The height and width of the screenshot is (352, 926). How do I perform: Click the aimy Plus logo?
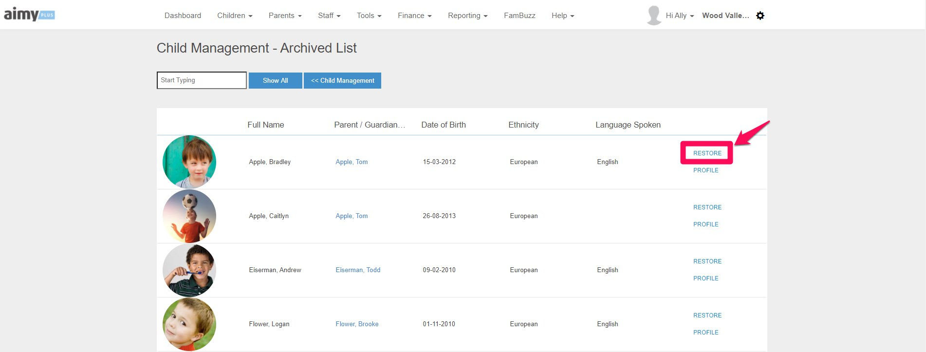(29, 15)
